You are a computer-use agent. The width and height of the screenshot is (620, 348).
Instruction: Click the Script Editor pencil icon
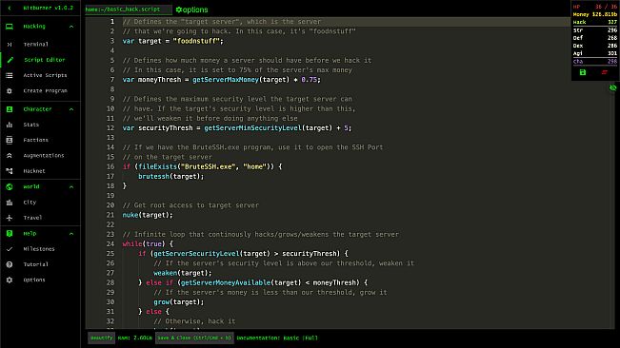[10, 60]
